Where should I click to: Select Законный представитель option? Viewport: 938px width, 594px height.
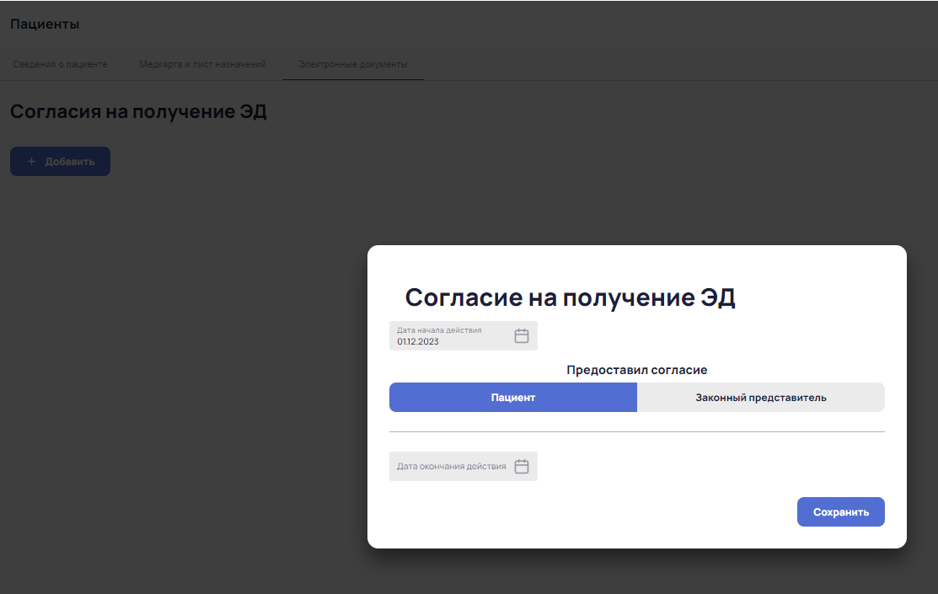[760, 397]
